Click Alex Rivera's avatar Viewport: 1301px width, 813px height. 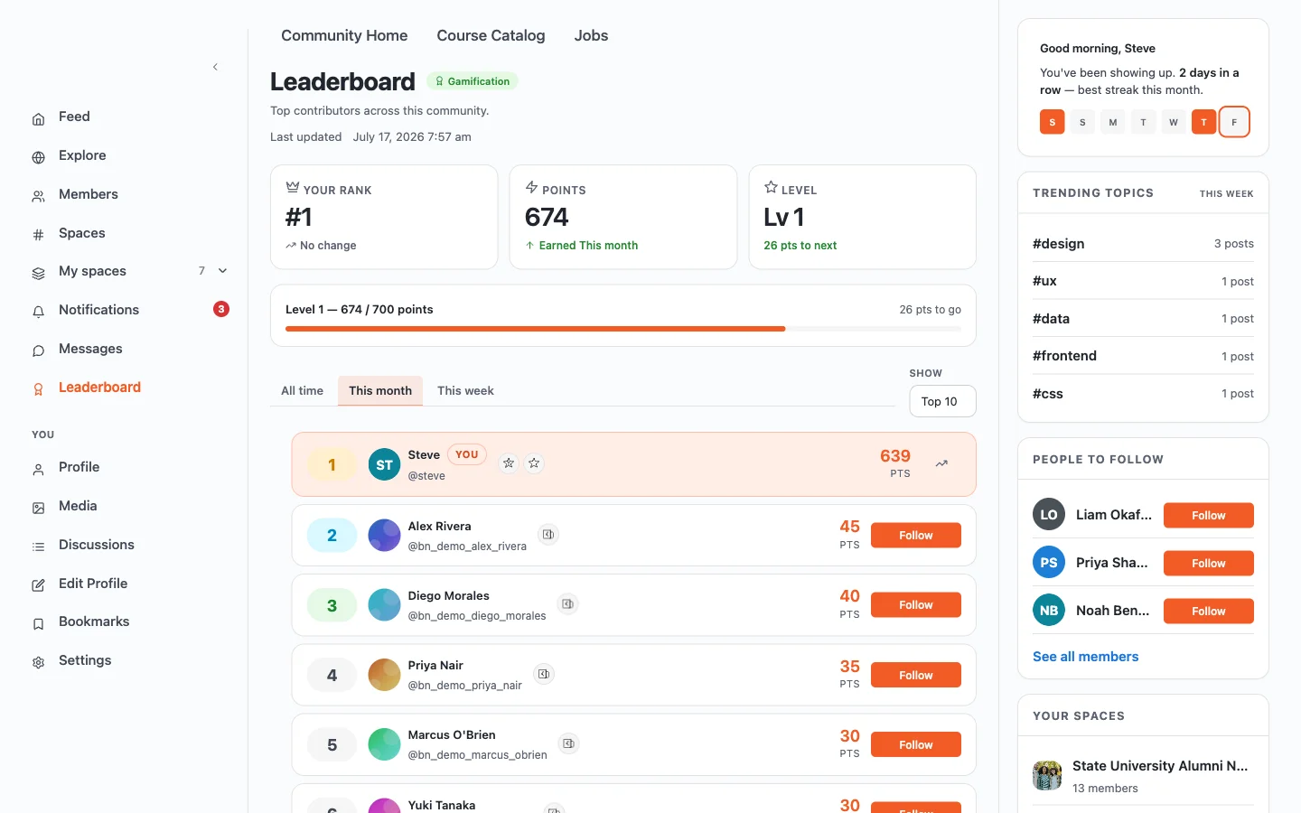click(384, 535)
